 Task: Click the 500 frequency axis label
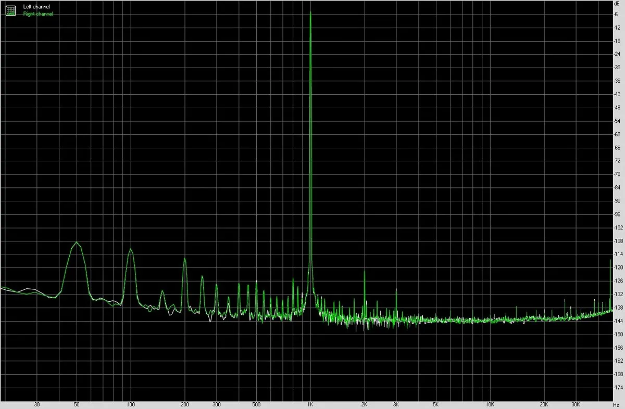[256, 404]
